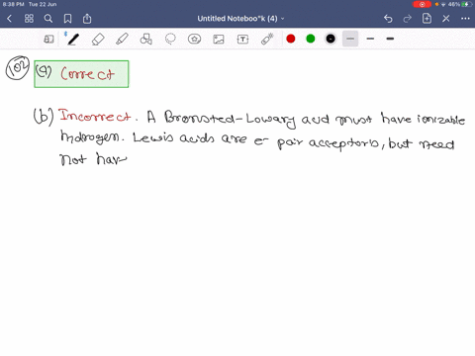Viewport: 475px width, 356px height.
Task: Go back with the left chevron
Action: point(10,19)
